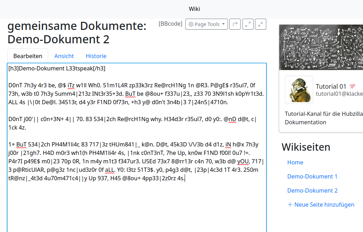
Task: Click the share arrow icon button
Action: [235, 24]
